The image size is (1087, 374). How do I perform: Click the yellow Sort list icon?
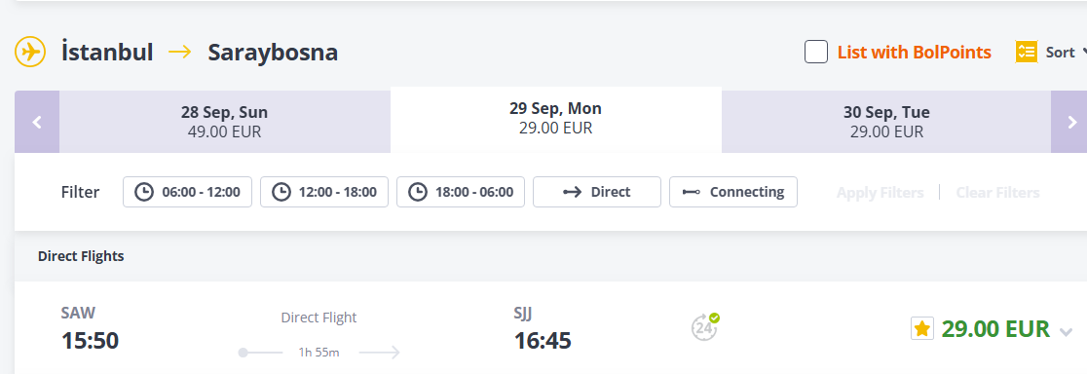[1026, 52]
